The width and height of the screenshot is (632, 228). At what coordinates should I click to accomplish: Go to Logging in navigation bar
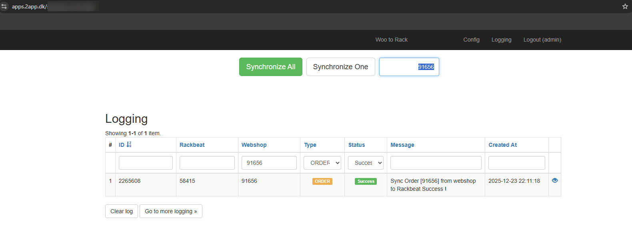tap(501, 40)
